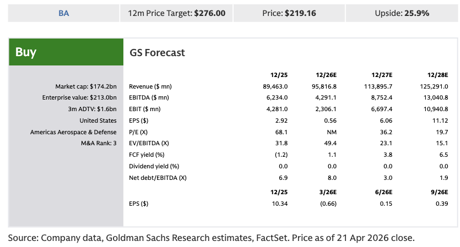Click the Americas Aerospace & Defense label
The width and height of the screenshot is (460, 247).
[x=73, y=132]
